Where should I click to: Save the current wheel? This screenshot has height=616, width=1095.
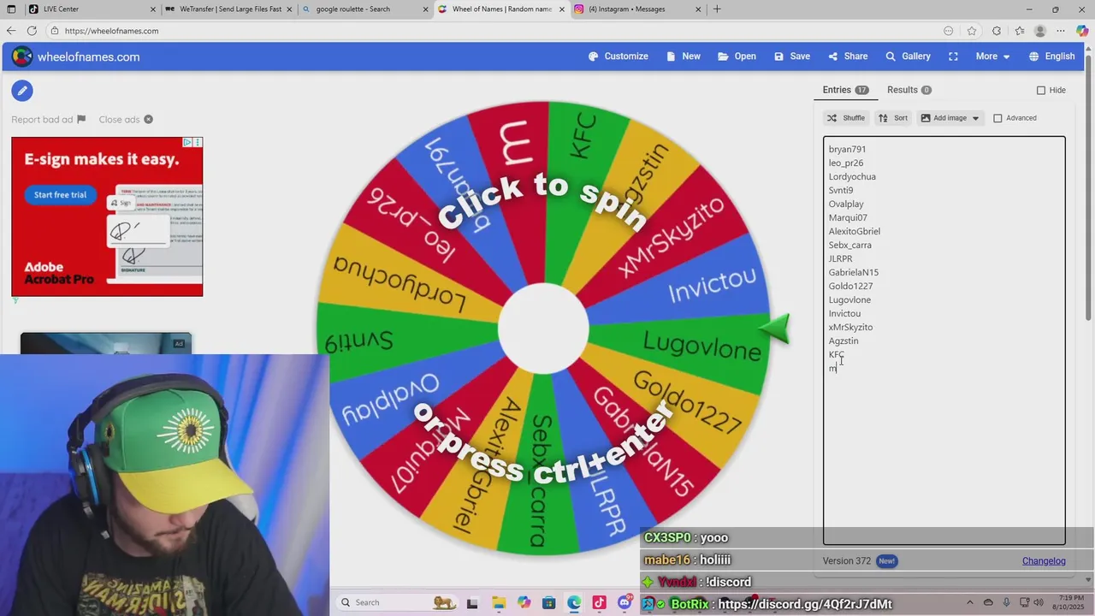(x=791, y=56)
